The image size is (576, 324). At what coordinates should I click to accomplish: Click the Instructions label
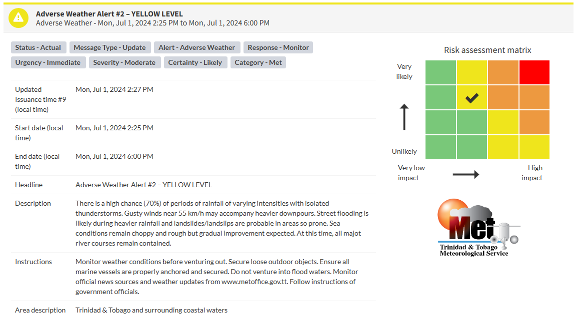[x=33, y=262]
